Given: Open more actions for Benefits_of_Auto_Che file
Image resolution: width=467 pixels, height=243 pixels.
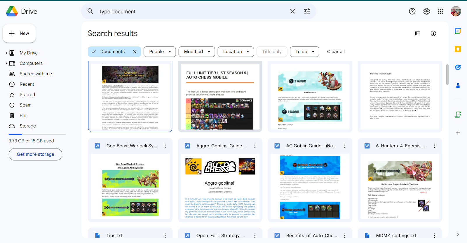Looking at the screenshot, I should pos(345,235).
